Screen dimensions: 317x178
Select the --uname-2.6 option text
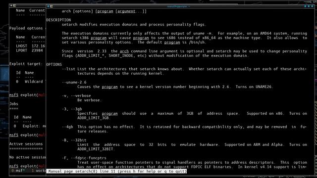[74, 83]
